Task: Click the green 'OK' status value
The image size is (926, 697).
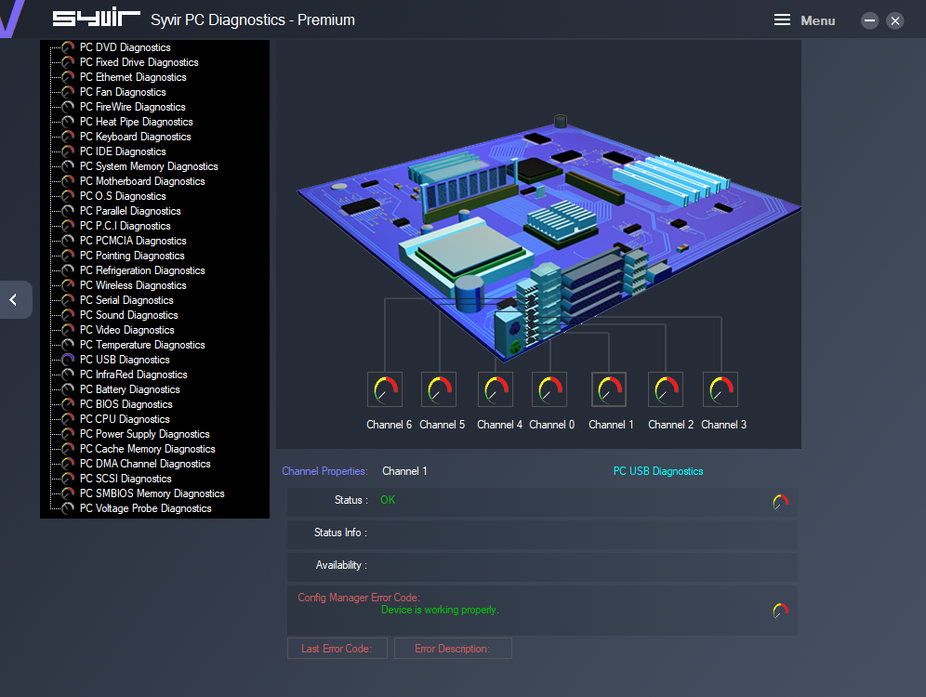Action: (388, 500)
